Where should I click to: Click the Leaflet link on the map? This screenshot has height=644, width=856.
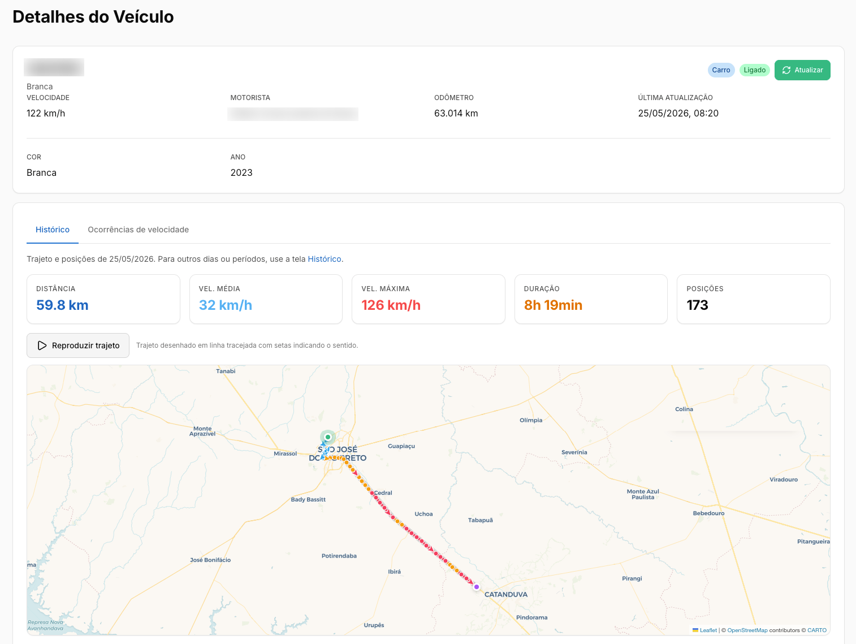click(x=708, y=630)
